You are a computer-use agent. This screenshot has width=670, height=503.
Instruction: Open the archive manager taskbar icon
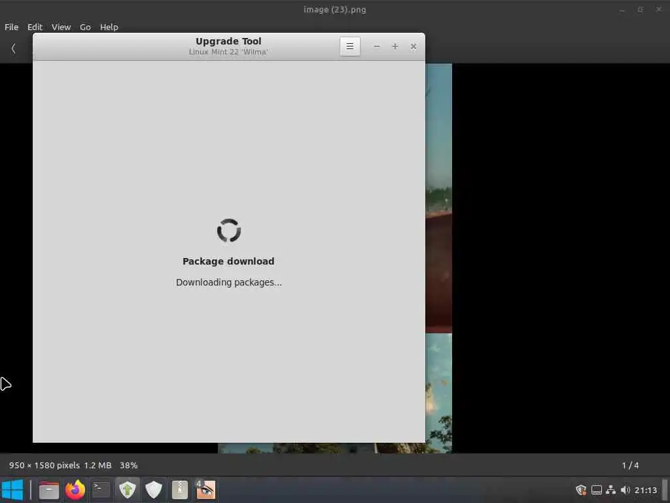[x=180, y=490]
